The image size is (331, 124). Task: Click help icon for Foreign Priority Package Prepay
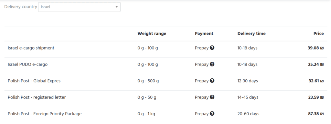click(x=212, y=113)
